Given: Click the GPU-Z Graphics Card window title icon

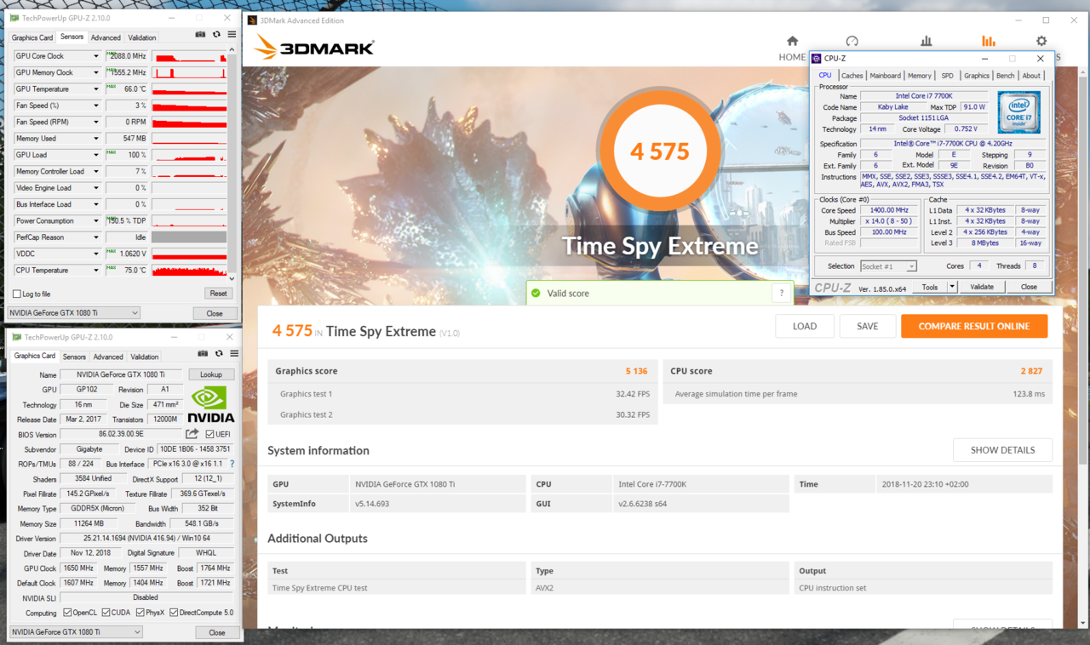Looking at the screenshot, I should 18,337.
